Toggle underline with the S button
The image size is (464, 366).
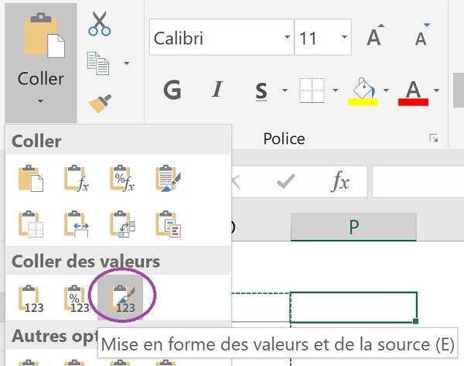point(261,91)
